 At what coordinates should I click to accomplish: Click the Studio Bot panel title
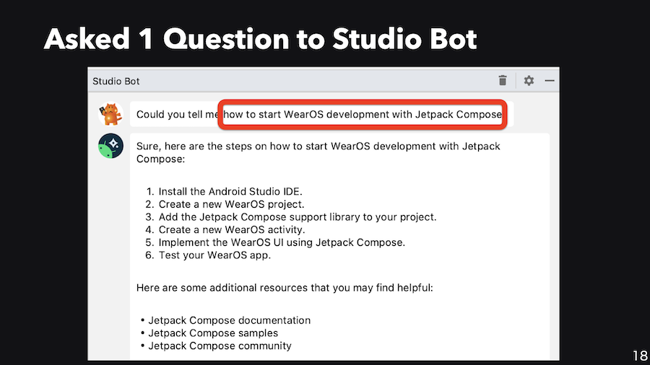pyautogui.click(x=116, y=81)
